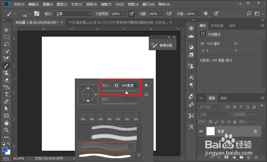This screenshot has height=162, width=267.
Task: Open the 平滑 smoothing dropdown arrow
Action: pos(199,14)
